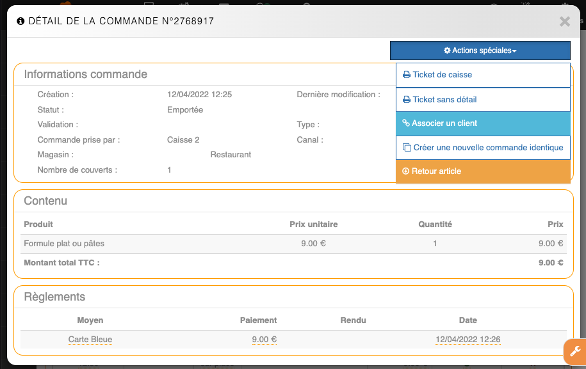Click the Règlements section heading
Image resolution: width=586 pixels, height=369 pixels.
click(54, 297)
